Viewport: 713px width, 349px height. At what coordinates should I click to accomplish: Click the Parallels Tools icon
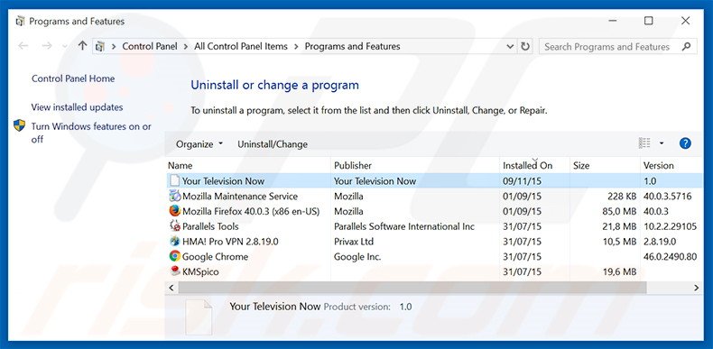tap(174, 225)
